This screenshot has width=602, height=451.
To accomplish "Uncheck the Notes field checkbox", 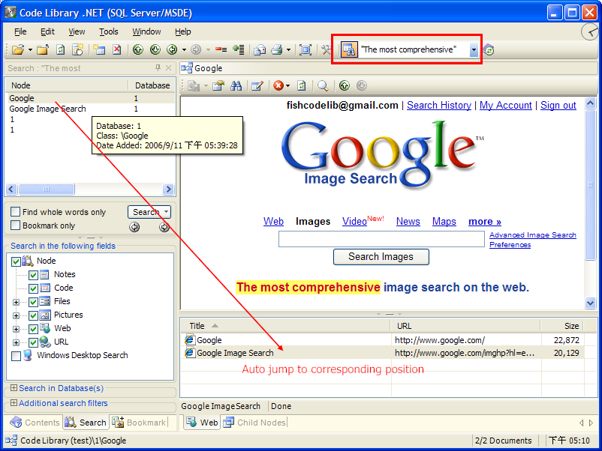I will 33,275.
